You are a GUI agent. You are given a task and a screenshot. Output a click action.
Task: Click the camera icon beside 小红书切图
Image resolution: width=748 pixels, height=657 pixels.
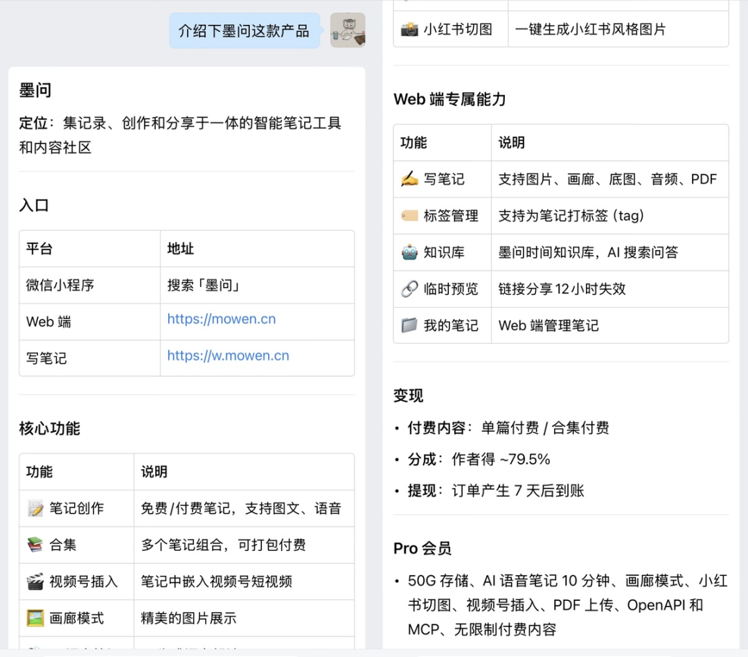(409, 29)
